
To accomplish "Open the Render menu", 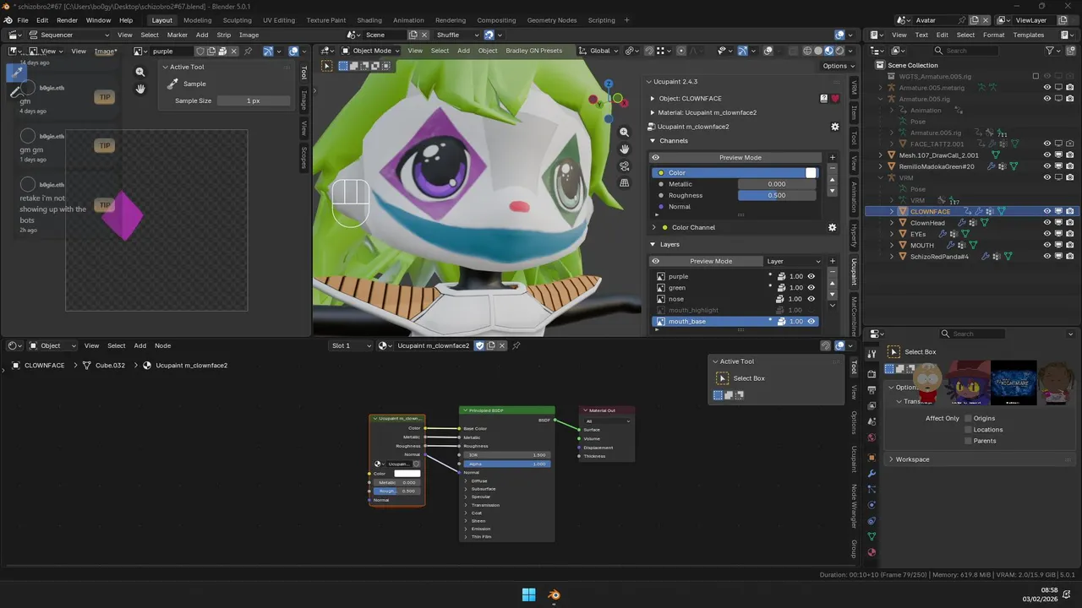I will click(x=68, y=20).
